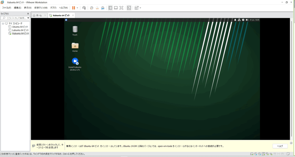Select Lubuntu 64 ビット in library
This screenshot has width=295, height=157.
click(x=20, y=30)
